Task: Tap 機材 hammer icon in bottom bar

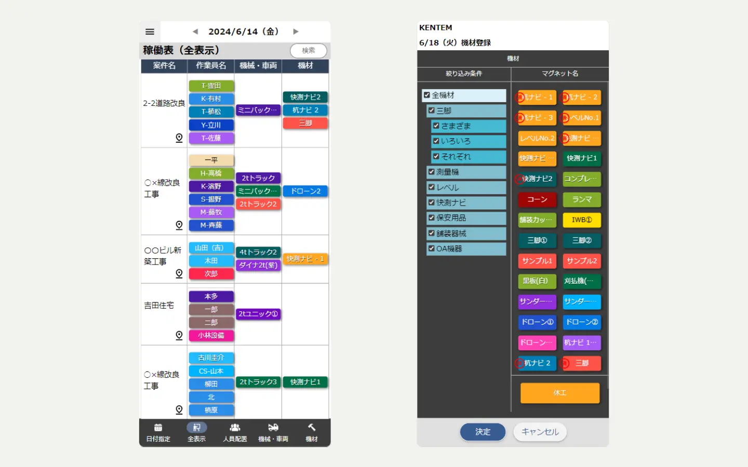Action: click(x=312, y=428)
